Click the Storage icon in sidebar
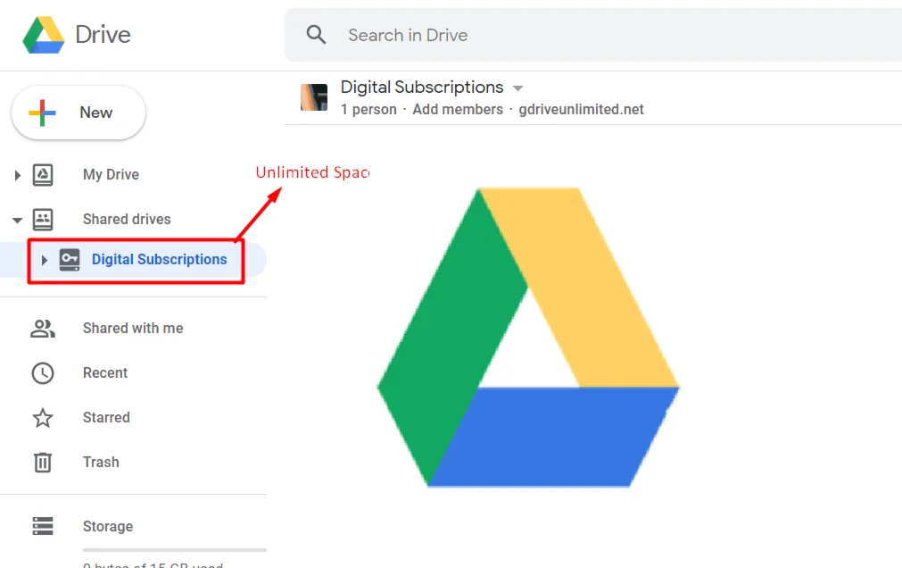 [x=43, y=527]
